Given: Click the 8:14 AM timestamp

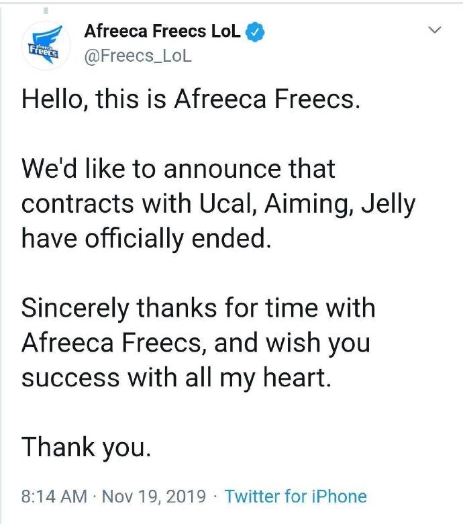Looking at the screenshot, I should point(54,496).
